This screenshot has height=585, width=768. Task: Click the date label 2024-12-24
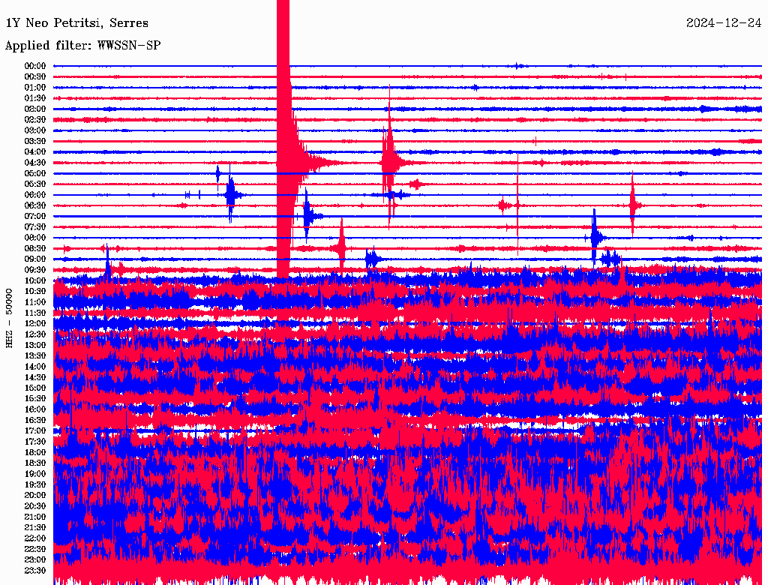coord(724,23)
